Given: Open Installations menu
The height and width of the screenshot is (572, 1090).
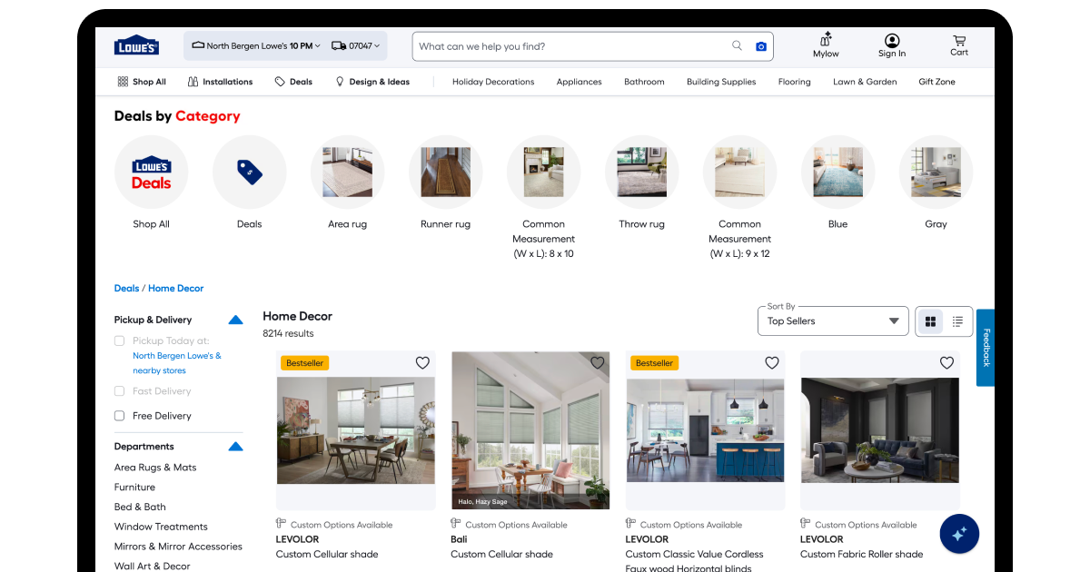Looking at the screenshot, I should (220, 82).
